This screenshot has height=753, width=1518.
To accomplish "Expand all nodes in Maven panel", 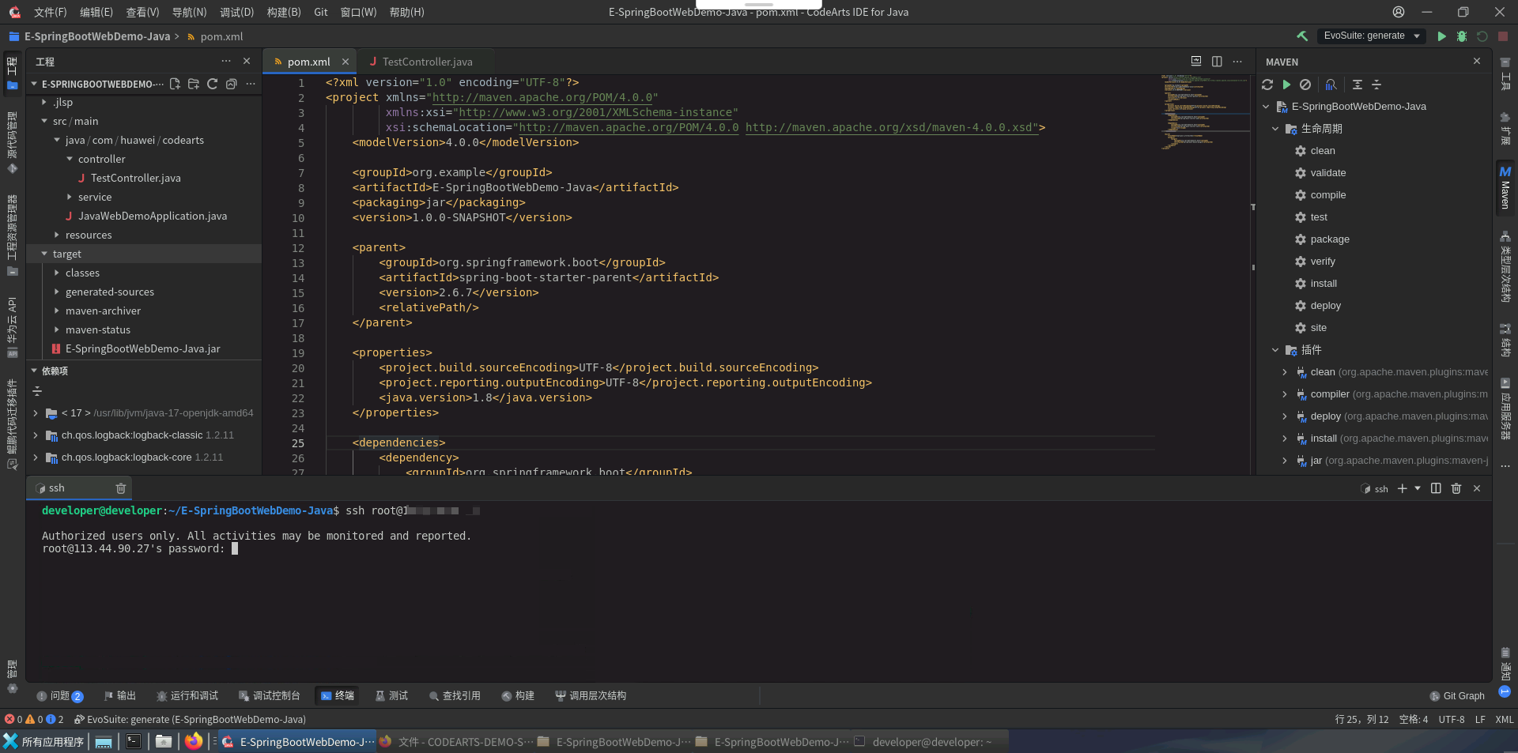I will pyautogui.click(x=1358, y=85).
